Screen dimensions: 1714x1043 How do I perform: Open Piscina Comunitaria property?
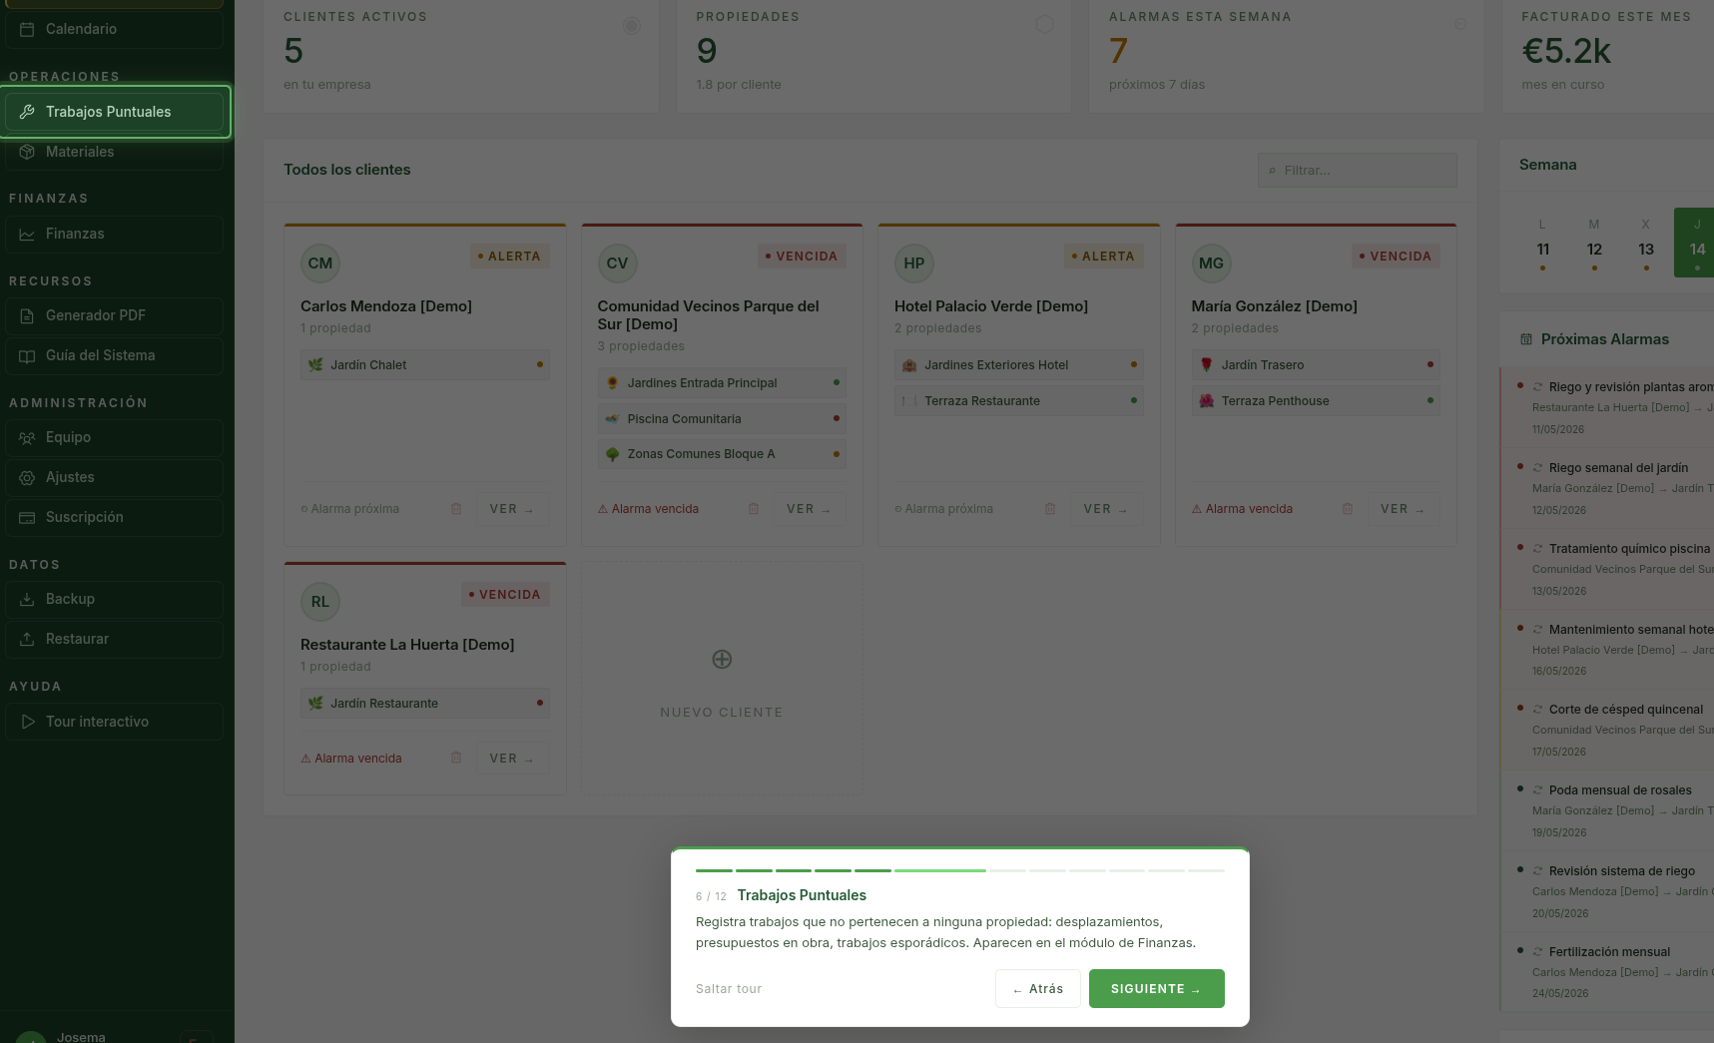click(x=722, y=419)
